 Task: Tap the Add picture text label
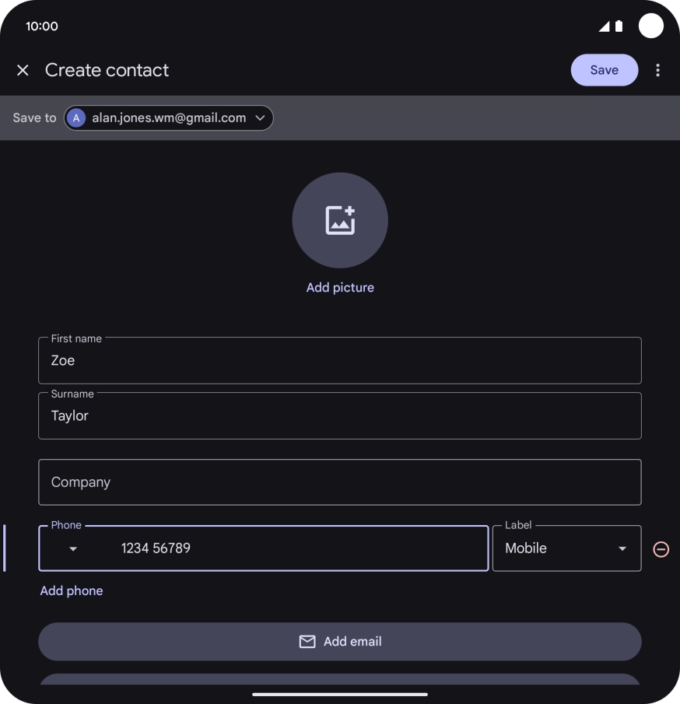pyautogui.click(x=340, y=288)
